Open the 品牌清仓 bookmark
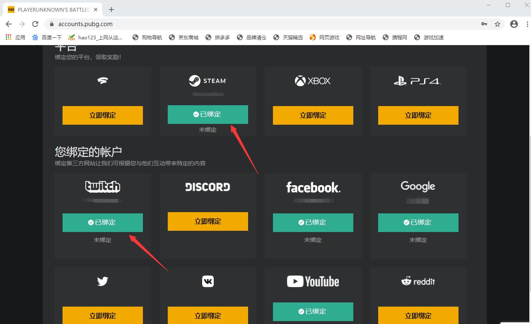Image resolution: width=531 pixels, height=324 pixels. click(251, 37)
